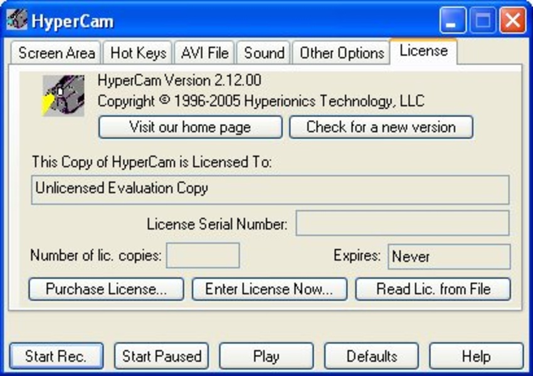This screenshot has height=376, width=533.
Task: Go to the Sound tab
Action: 264,53
